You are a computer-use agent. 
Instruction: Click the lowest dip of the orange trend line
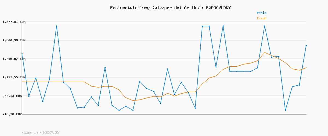click(133, 101)
